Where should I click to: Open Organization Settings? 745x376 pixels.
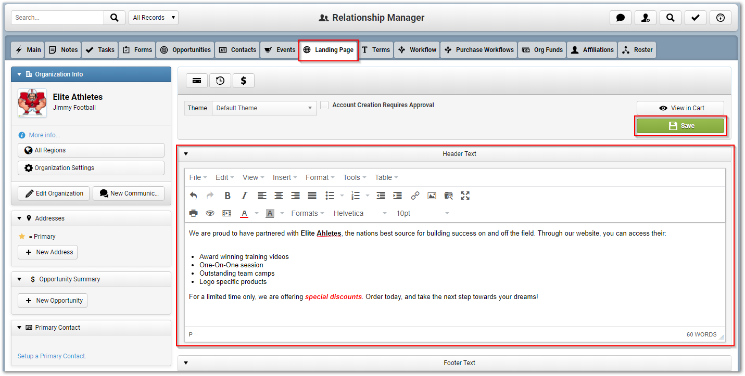91,168
